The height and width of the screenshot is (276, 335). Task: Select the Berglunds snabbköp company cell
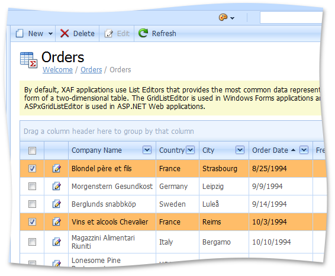pos(112,204)
